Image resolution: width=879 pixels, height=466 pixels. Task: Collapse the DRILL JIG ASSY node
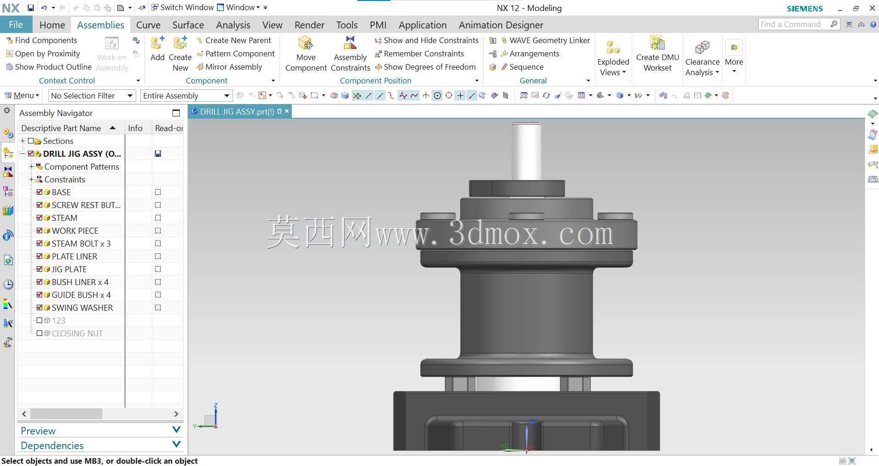pos(22,154)
